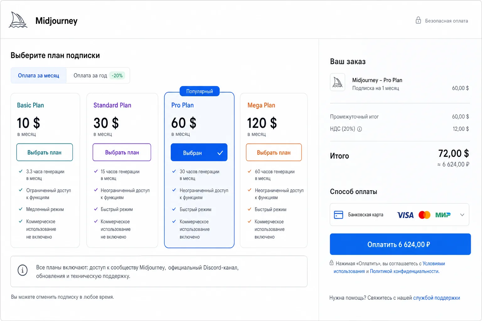The image size is (482, 321).
Task: Switch to Оплата за месяц billing
Action: pos(39,76)
